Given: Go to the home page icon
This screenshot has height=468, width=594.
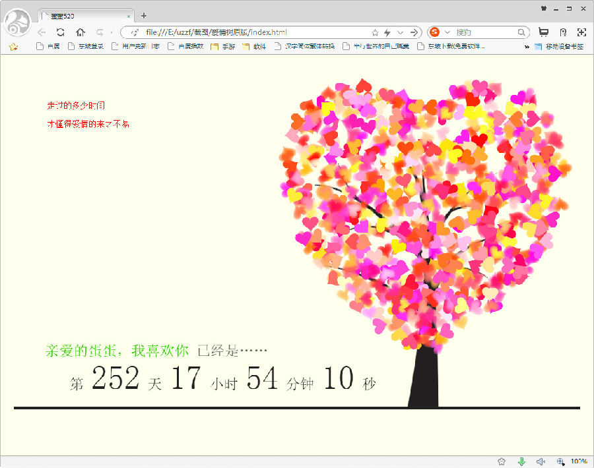Looking at the screenshot, I should 80,32.
